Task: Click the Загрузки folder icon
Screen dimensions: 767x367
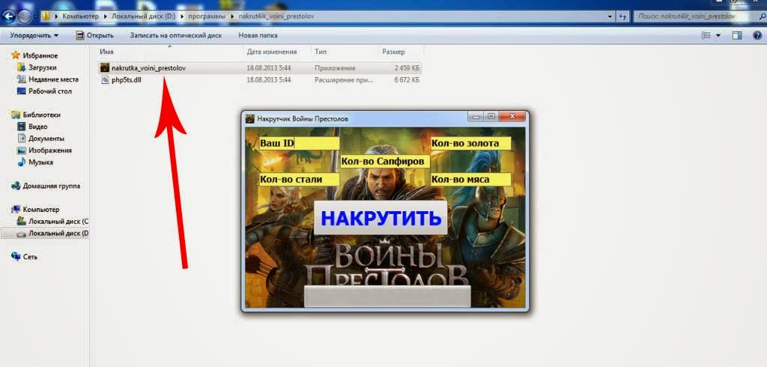Action: coord(21,67)
